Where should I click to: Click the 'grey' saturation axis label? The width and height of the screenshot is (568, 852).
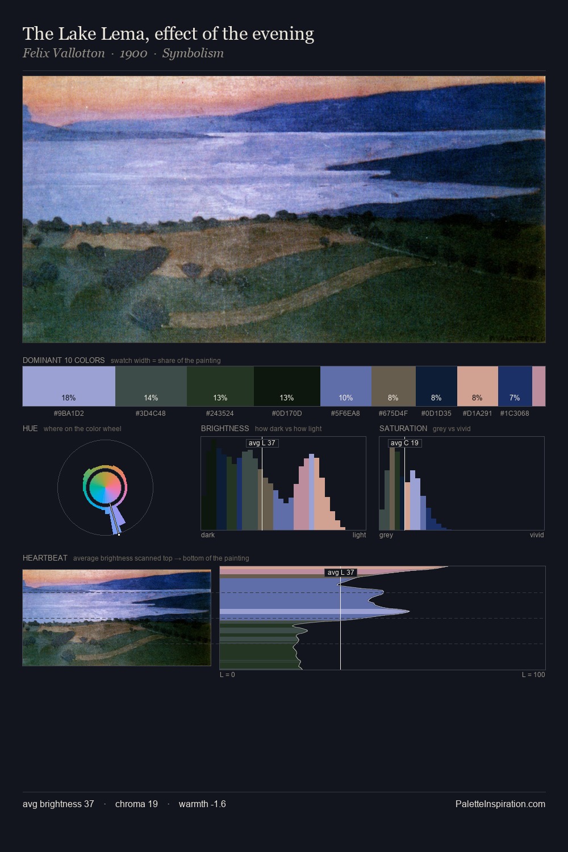tap(386, 535)
